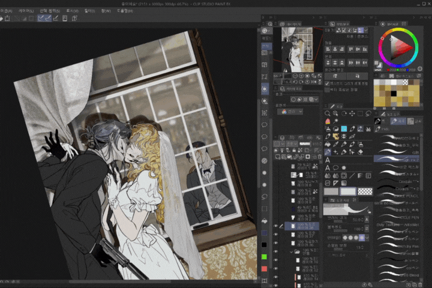Open the 선택 범위(S) menu
This screenshot has height=288, width=432.
tap(50, 11)
